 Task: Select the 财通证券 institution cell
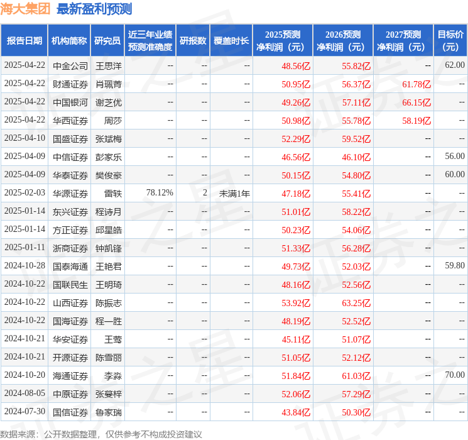click(70, 84)
